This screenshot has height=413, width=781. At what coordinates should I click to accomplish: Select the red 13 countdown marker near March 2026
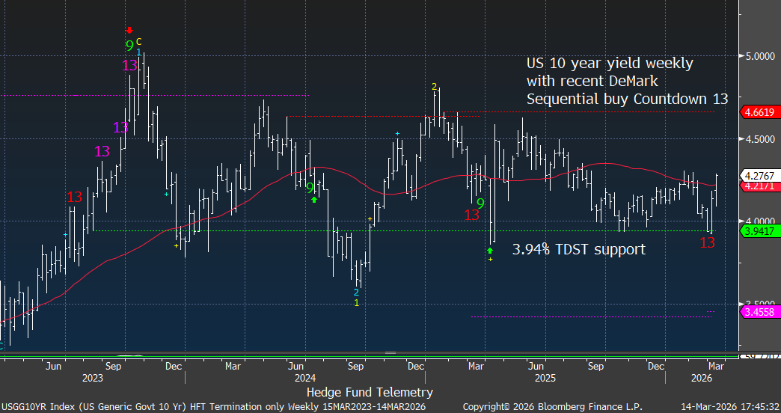(707, 242)
